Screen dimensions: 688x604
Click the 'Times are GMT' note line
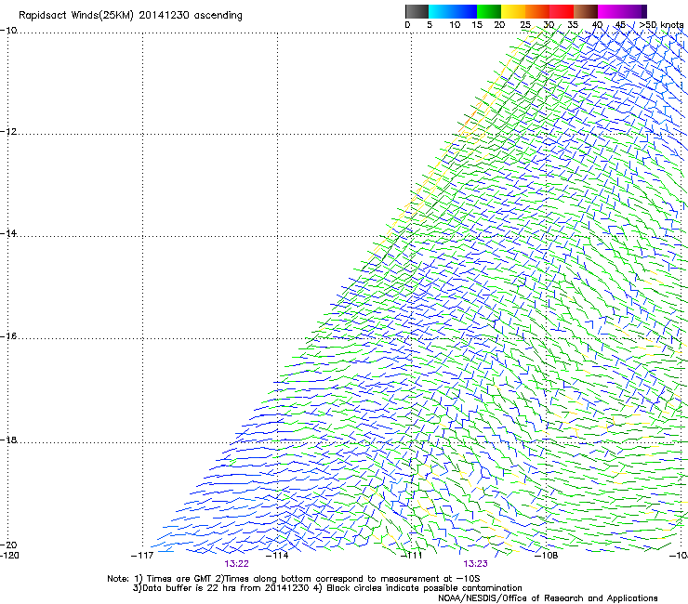click(x=294, y=579)
